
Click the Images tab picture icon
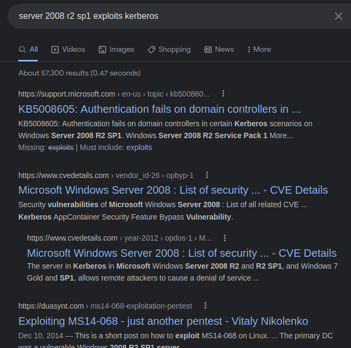pos(102,50)
